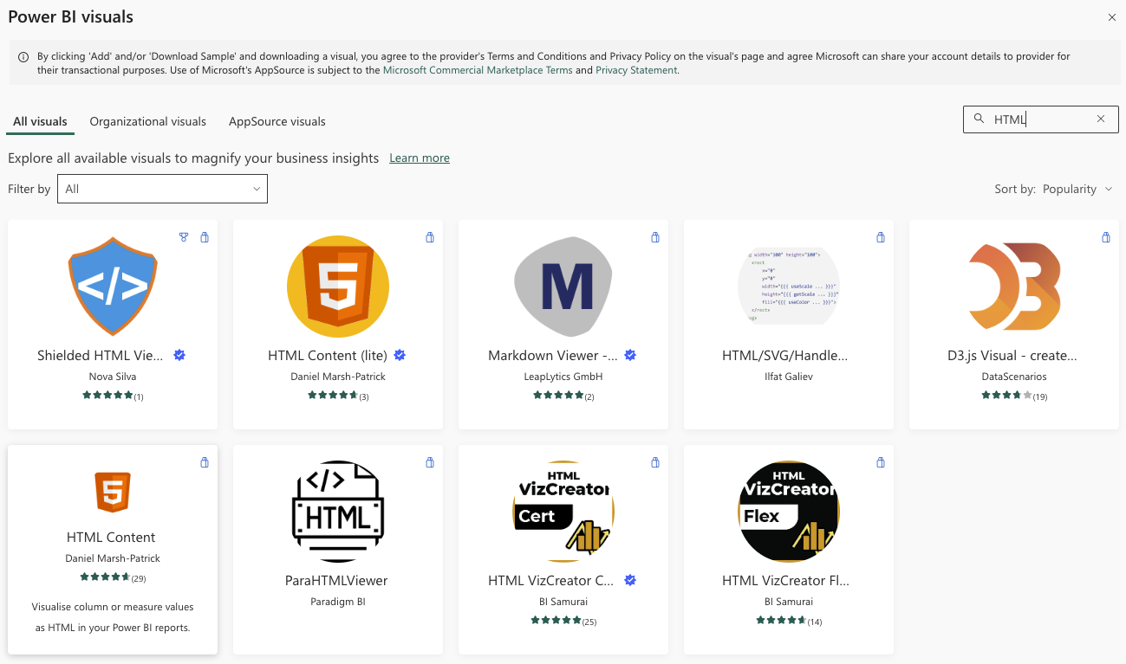Click the DataScenarios publisher name
This screenshot has width=1126, height=664.
[x=1014, y=377]
